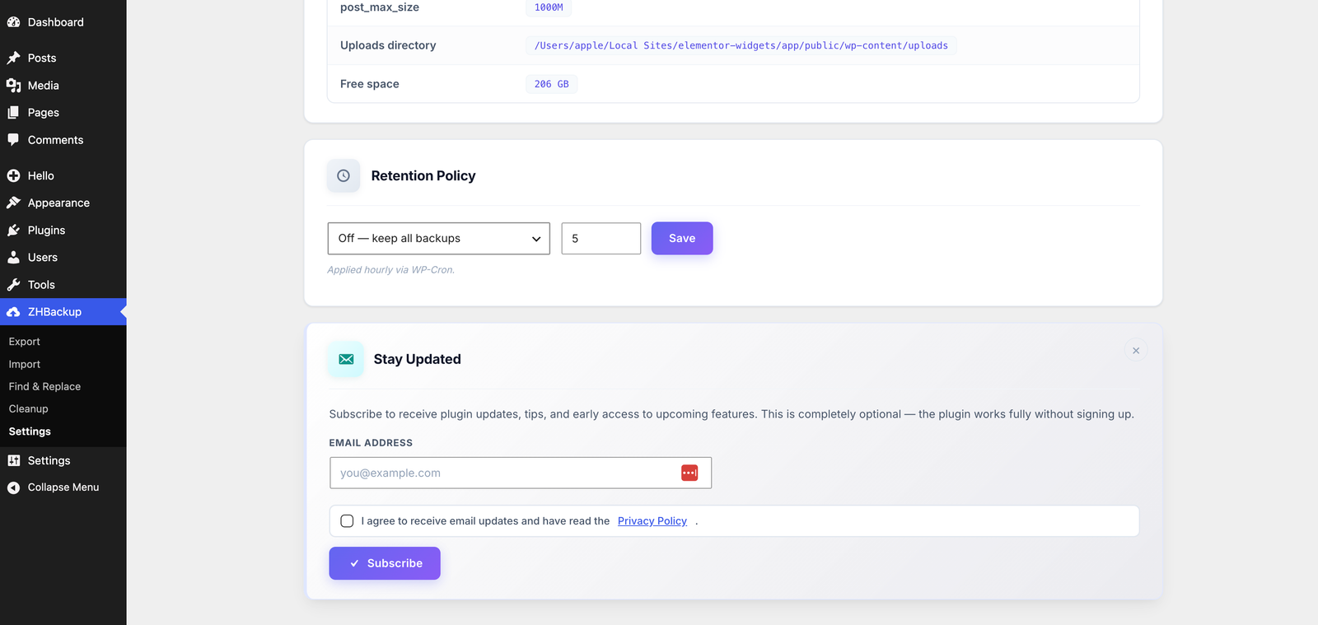This screenshot has height=625, width=1318.
Task: Click the Appearance paintbrush icon
Action: tap(13, 203)
